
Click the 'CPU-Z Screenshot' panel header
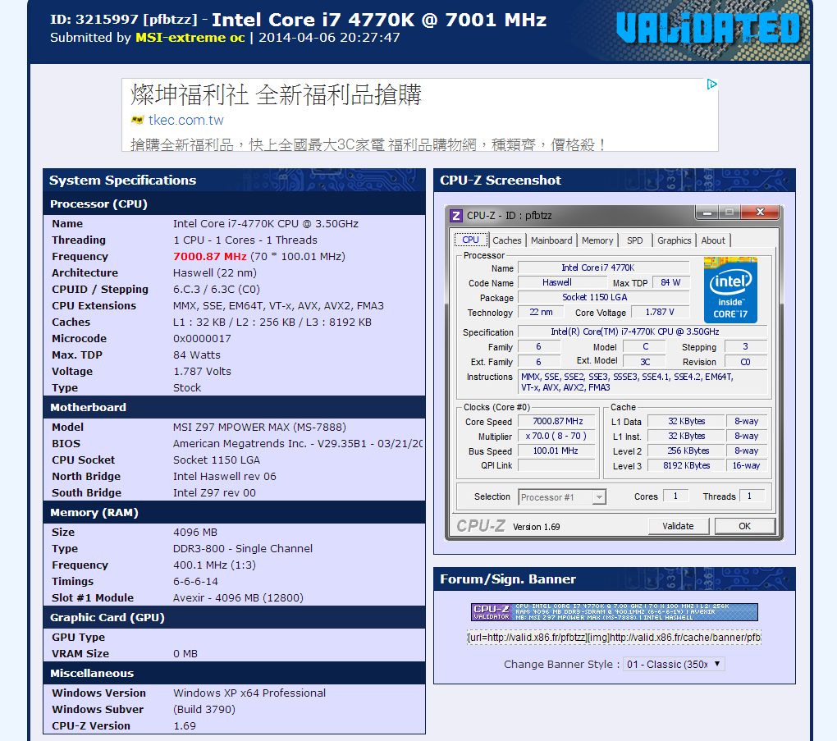click(615, 180)
